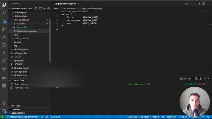Click errors and warnings count in status bar
Image resolution: width=212 pixels, height=119 pixels.
55,117
